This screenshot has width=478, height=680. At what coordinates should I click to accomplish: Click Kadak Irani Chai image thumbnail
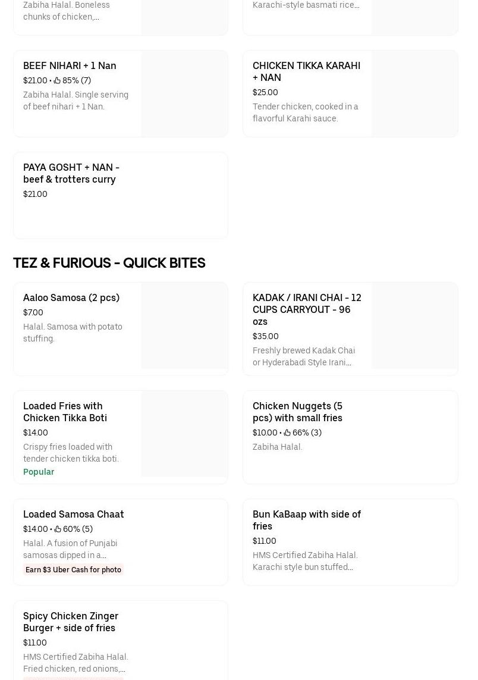point(414,325)
